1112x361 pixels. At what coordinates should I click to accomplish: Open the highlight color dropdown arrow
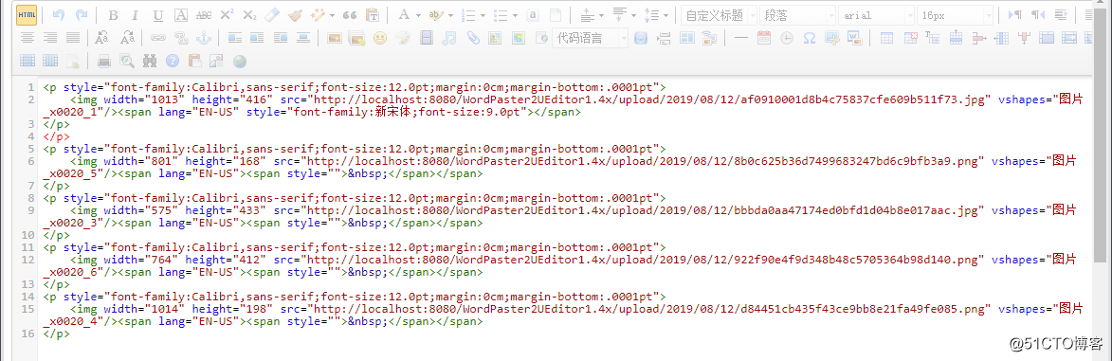[x=451, y=15]
